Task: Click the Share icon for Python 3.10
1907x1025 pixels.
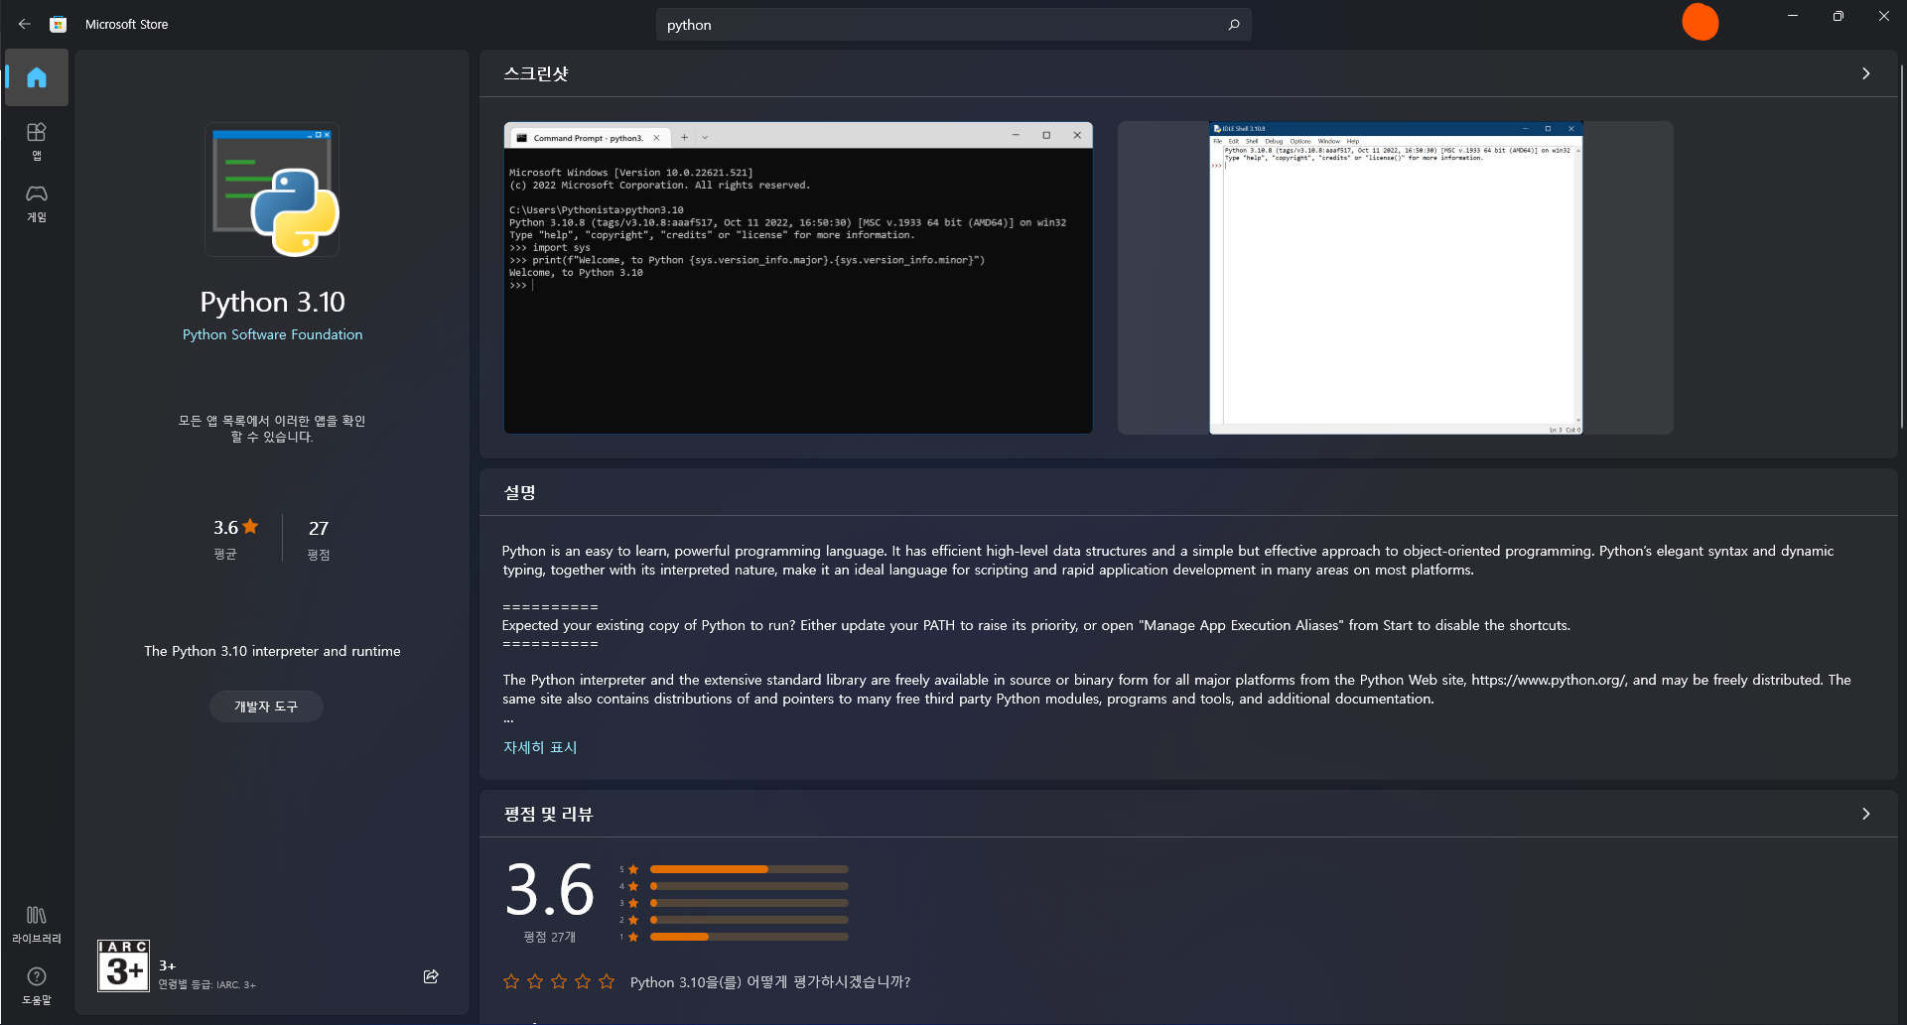Action: [431, 976]
